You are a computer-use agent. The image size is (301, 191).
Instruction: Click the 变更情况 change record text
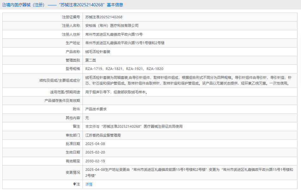[x=189, y=172]
